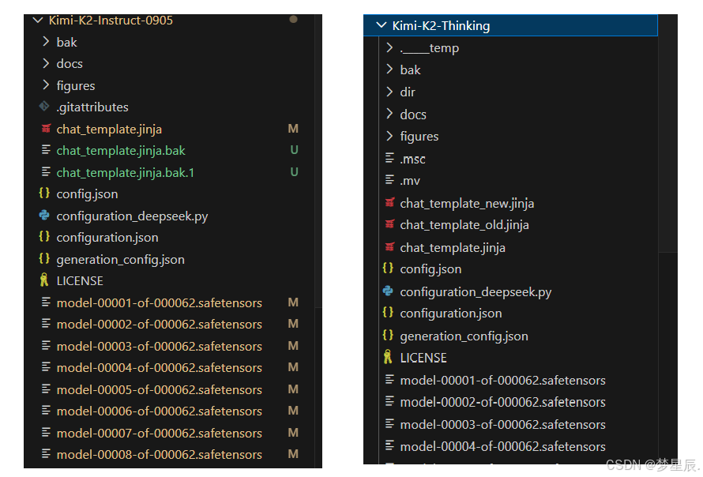Select modified model-00007-of-000062.safetensors
This screenshot has width=703, height=477.
coord(159,433)
